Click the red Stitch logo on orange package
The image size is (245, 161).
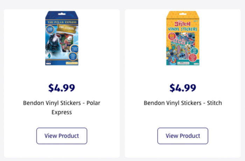pos(182,23)
